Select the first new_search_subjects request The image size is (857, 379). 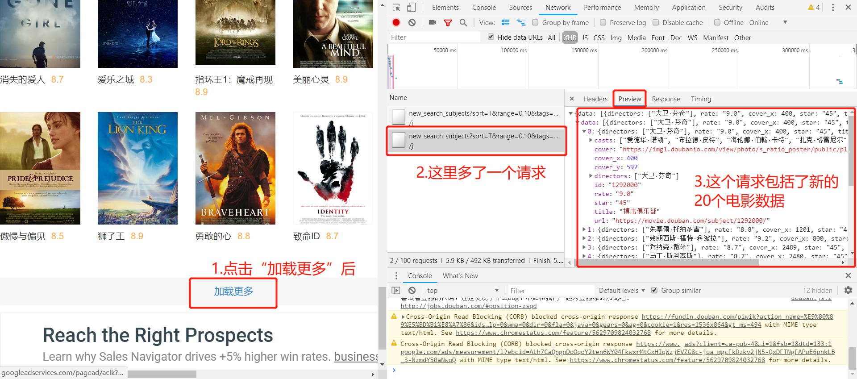[476, 117]
